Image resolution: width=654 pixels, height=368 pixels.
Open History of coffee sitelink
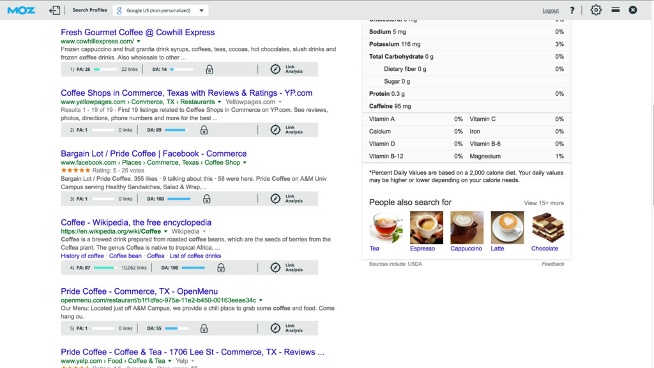tap(82, 256)
